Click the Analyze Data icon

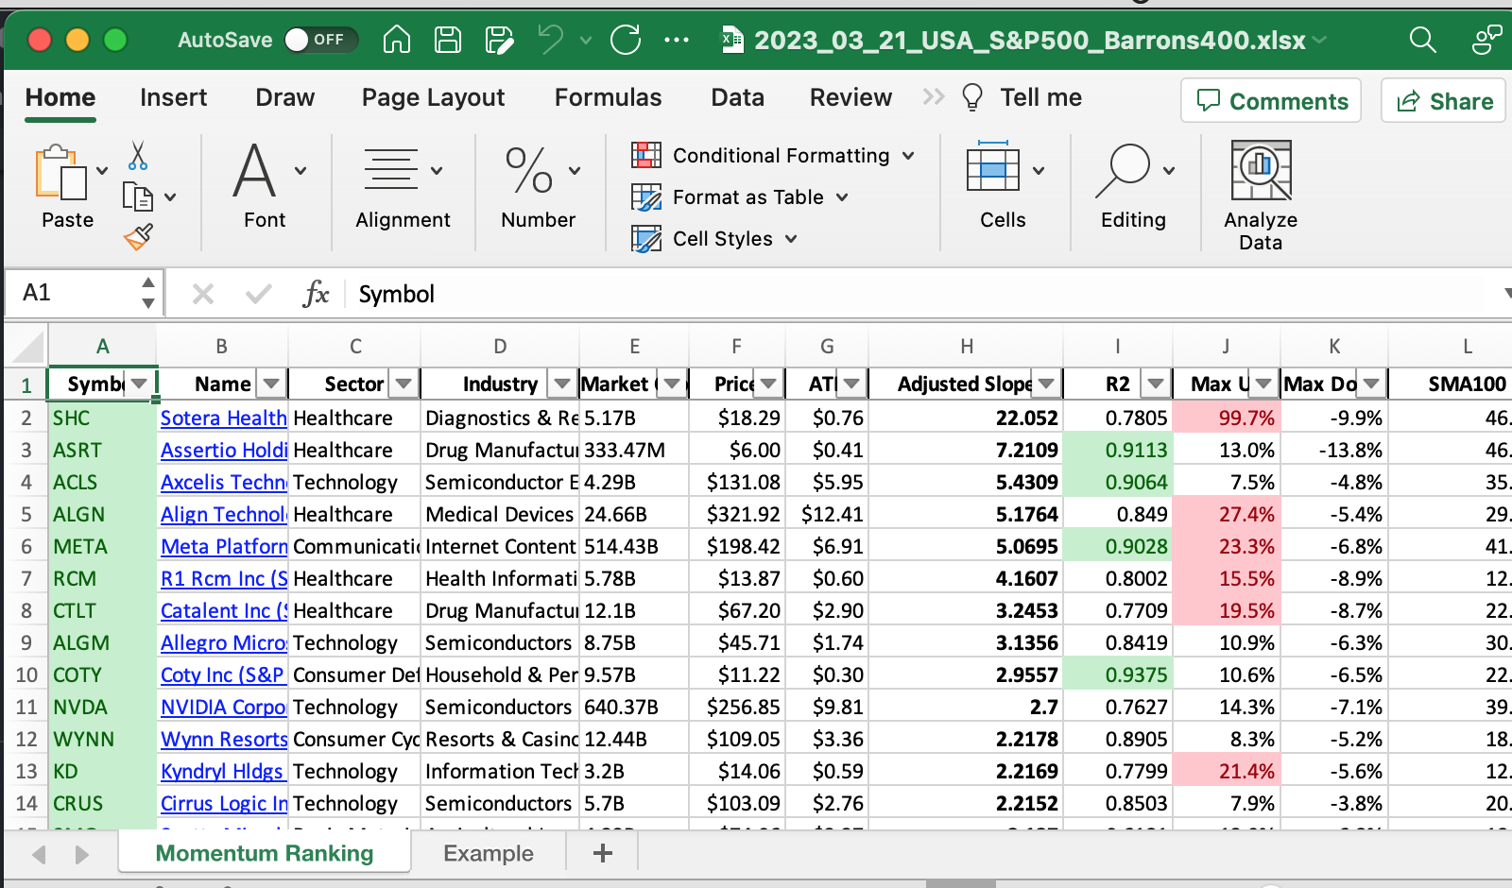[x=1261, y=171]
